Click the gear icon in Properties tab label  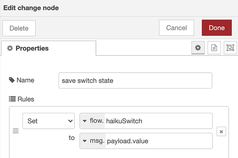point(10,48)
